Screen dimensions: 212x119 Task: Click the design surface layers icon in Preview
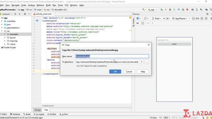[138, 19]
